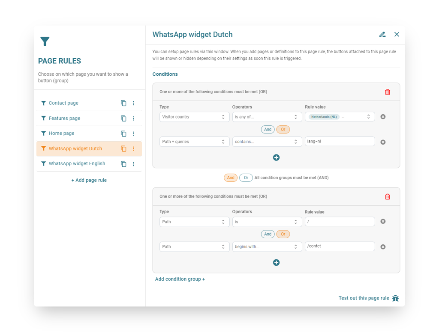The height and width of the screenshot is (332, 439).
Task: Switch first group's operator to And
Action: pyautogui.click(x=268, y=129)
